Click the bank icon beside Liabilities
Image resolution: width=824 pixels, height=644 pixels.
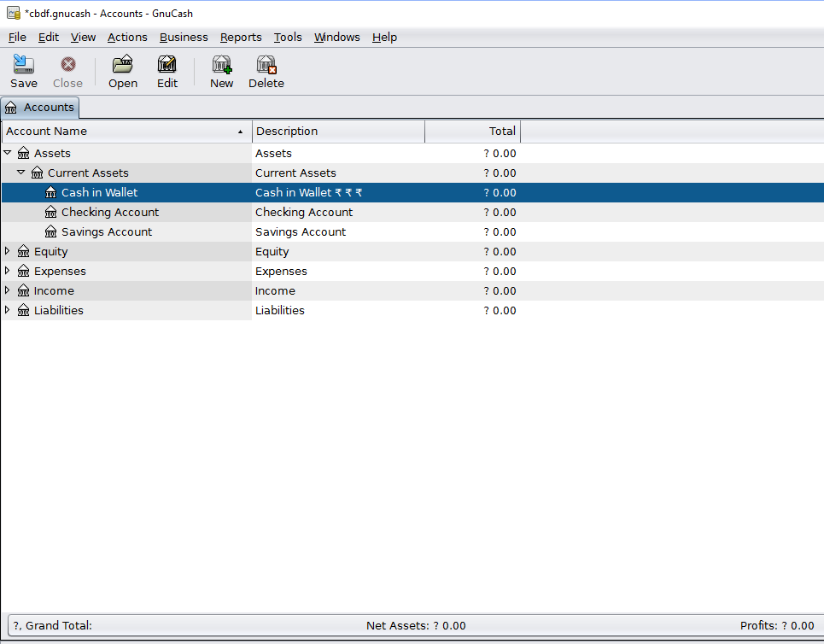[24, 310]
